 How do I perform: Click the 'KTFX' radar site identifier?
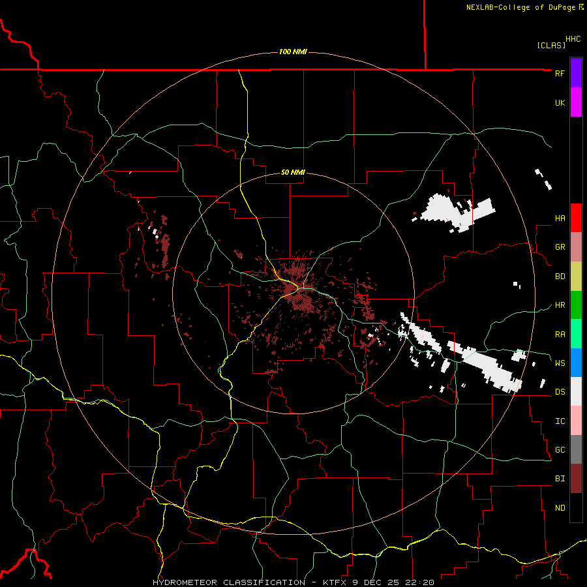pyautogui.click(x=335, y=582)
